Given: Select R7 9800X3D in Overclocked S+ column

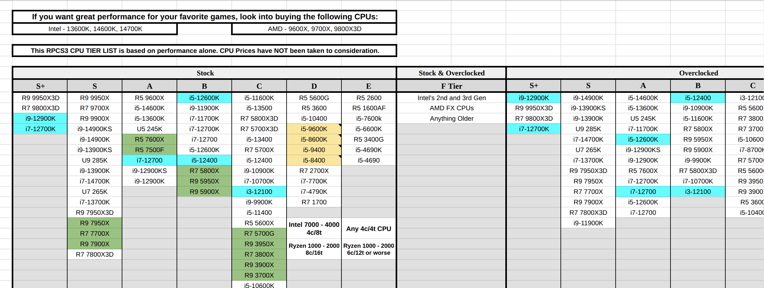Looking at the screenshot, I should (534, 118).
